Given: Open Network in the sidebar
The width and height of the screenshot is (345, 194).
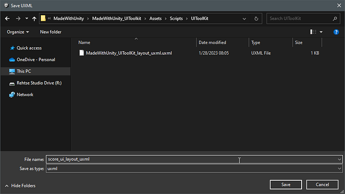Looking at the screenshot, I should coord(25,95).
